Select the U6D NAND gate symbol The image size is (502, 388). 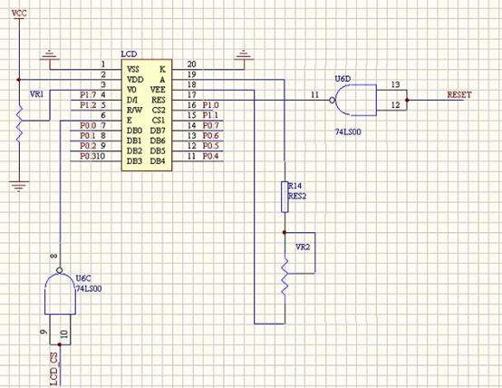(x=353, y=100)
